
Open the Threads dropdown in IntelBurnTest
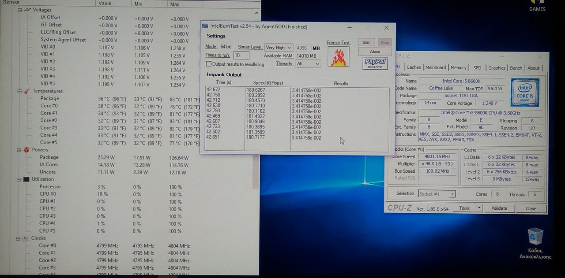tap(308, 64)
